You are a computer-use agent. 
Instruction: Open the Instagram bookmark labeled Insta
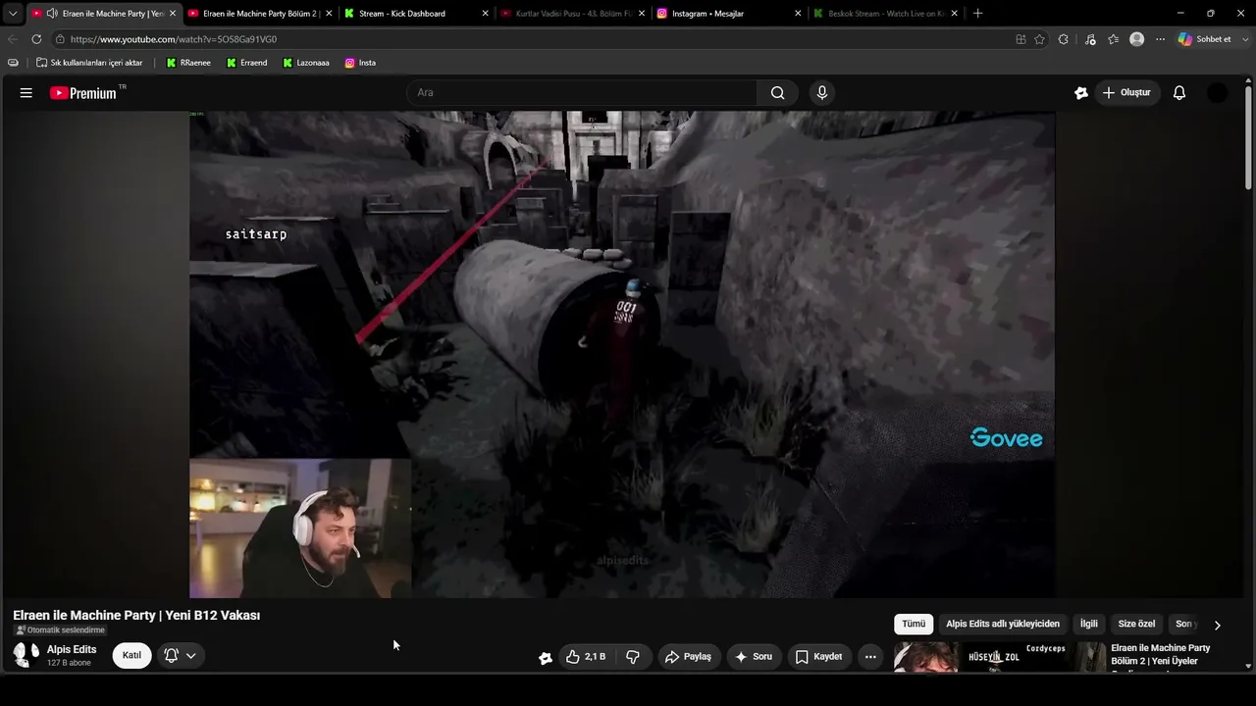[x=360, y=63]
